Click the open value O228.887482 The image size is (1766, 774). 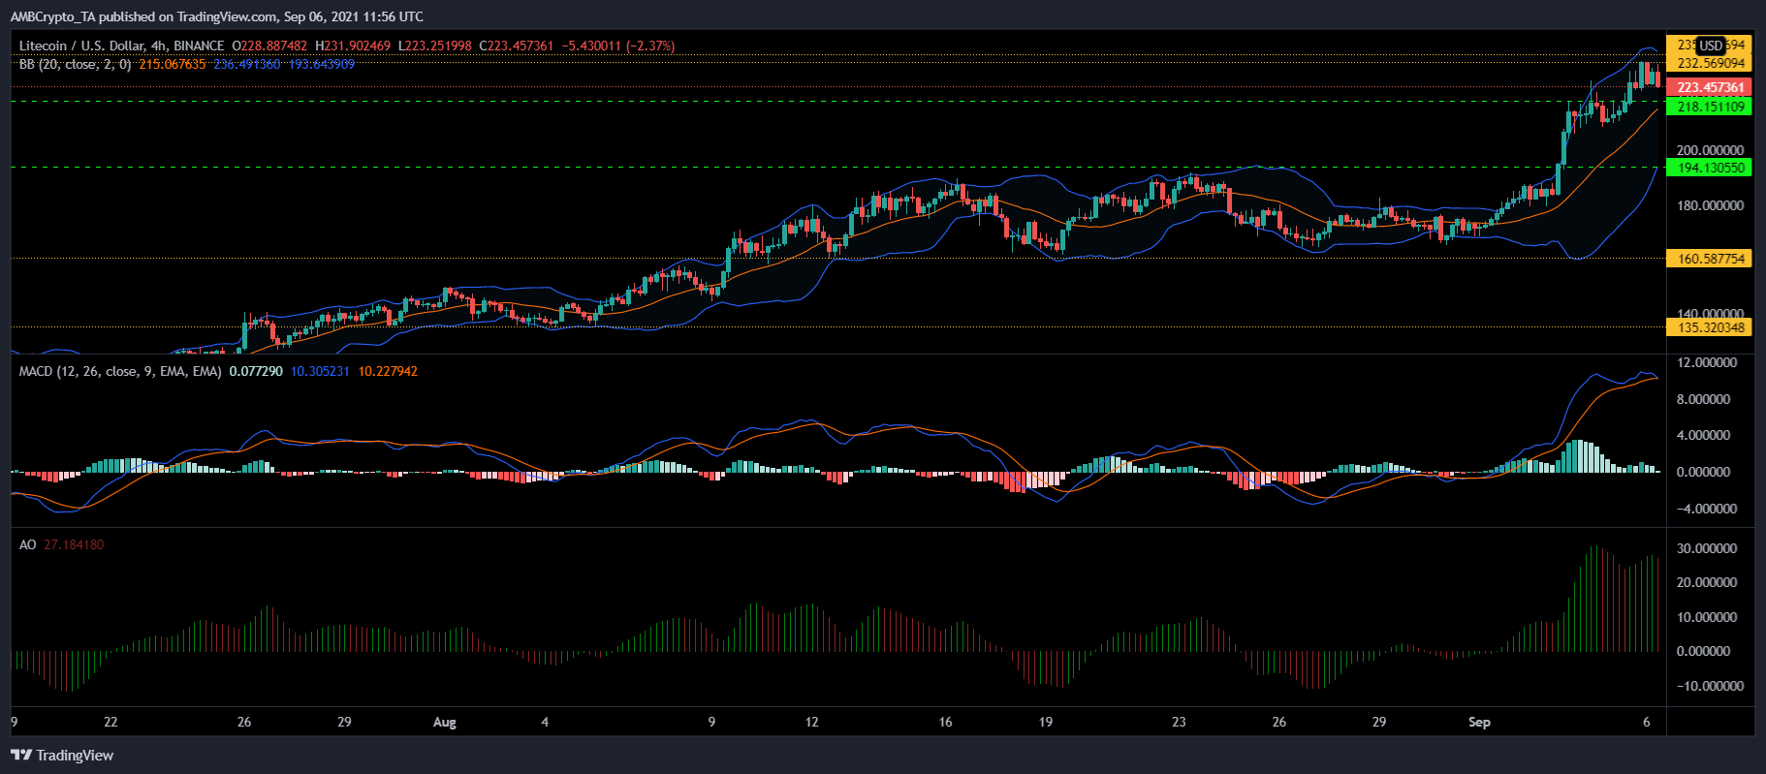(x=269, y=46)
